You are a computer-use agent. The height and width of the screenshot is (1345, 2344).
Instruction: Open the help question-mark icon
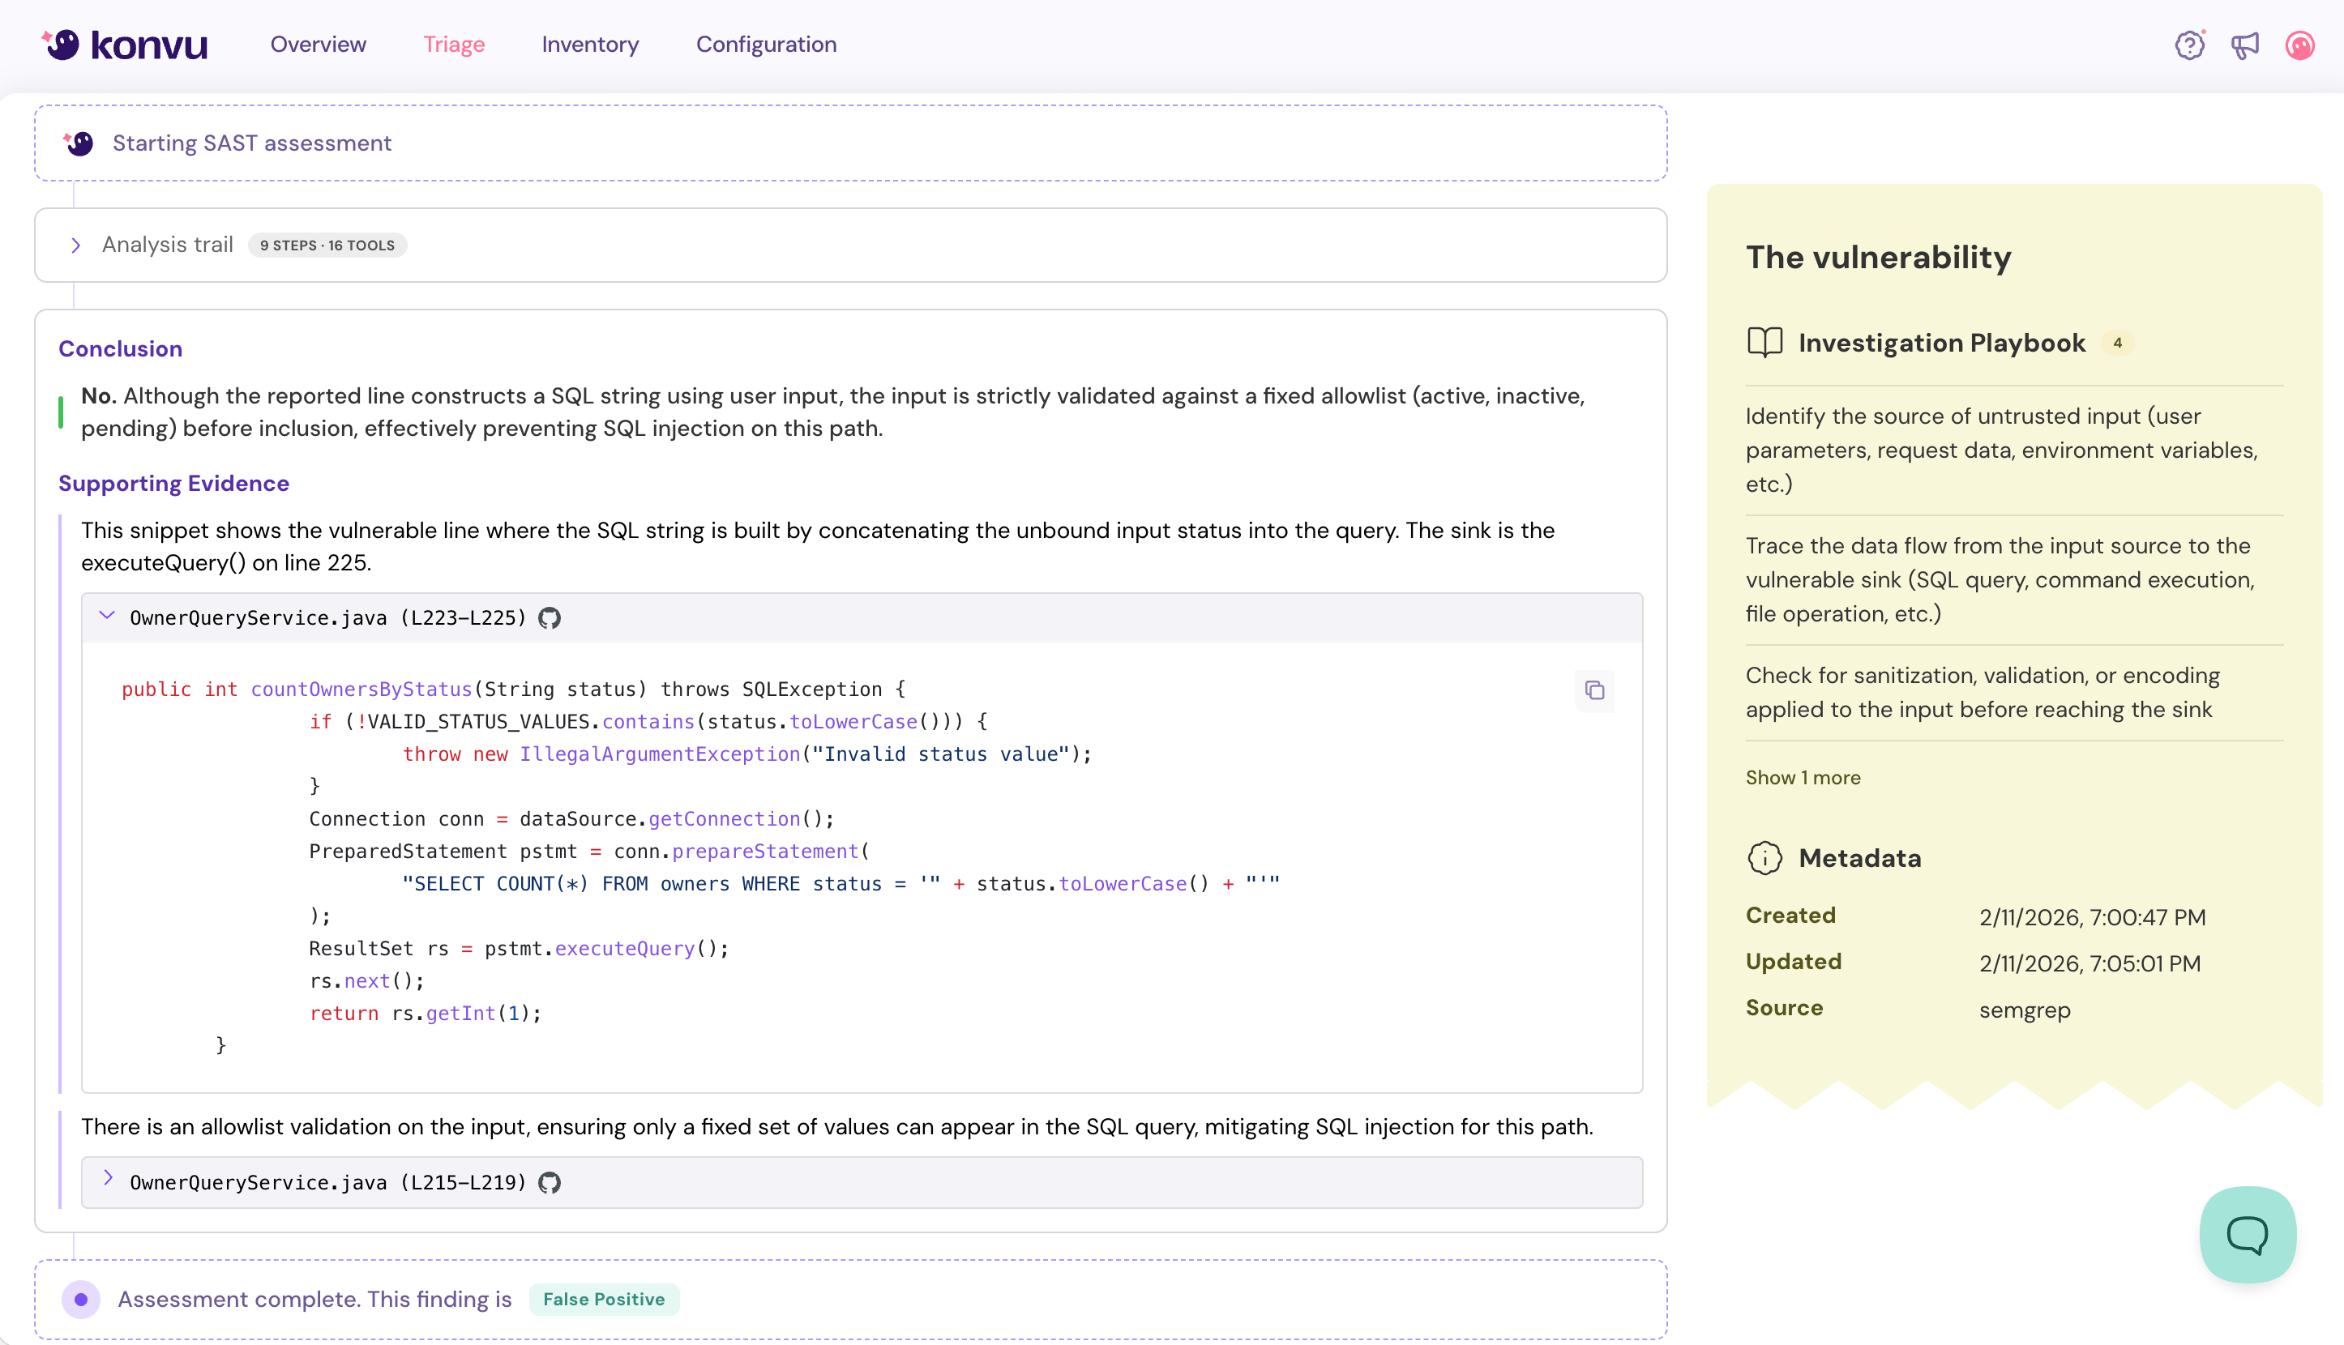point(2188,45)
